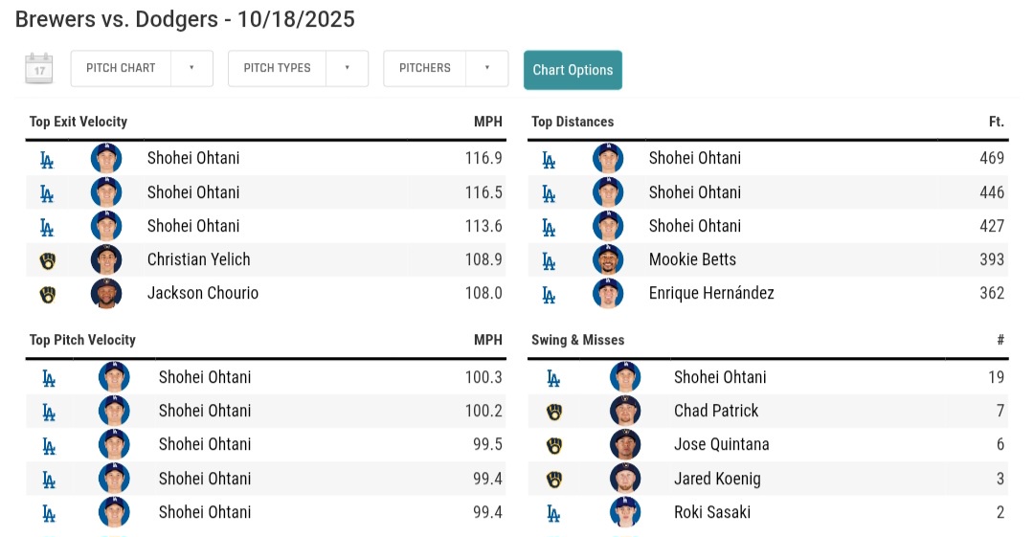Image resolution: width=1034 pixels, height=537 pixels.
Task: Open the calendar date picker icon
Action: pyautogui.click(x=38, y=69)
